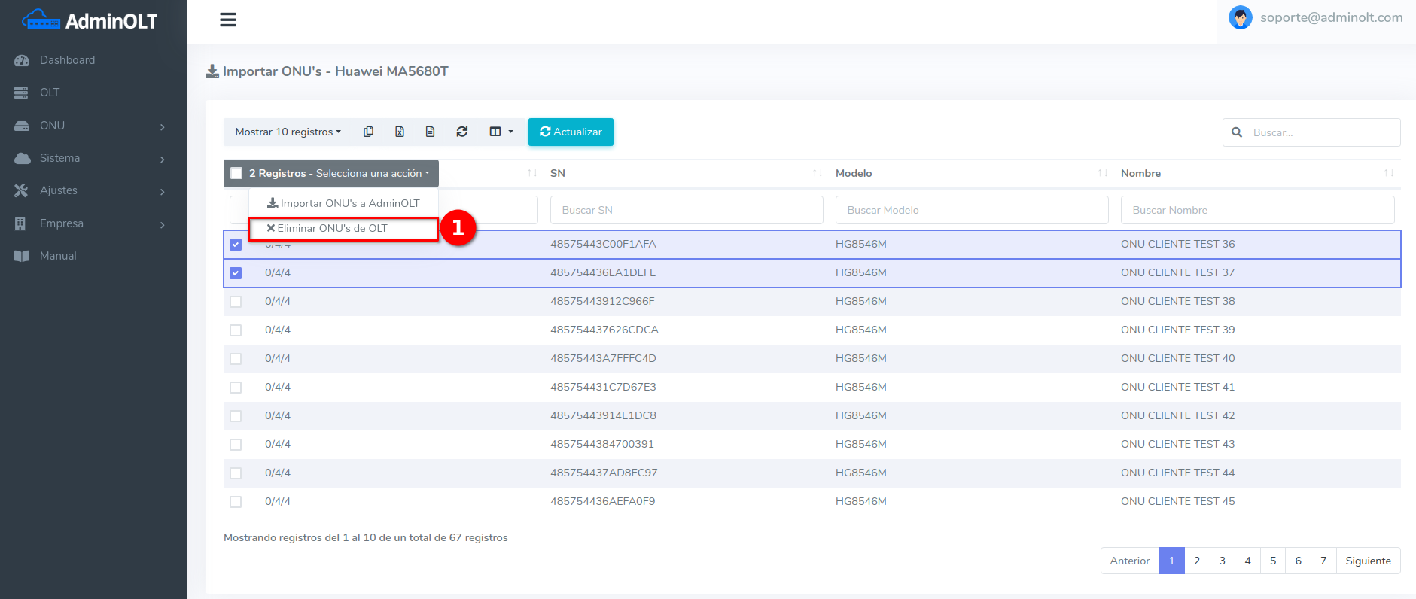1416x599 pixels.
Task: Click the hamburger menu icon
Action: (x=228, y=20)
